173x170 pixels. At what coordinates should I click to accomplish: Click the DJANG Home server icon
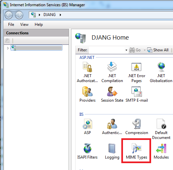pyautogui.click(x=80, y=38)
